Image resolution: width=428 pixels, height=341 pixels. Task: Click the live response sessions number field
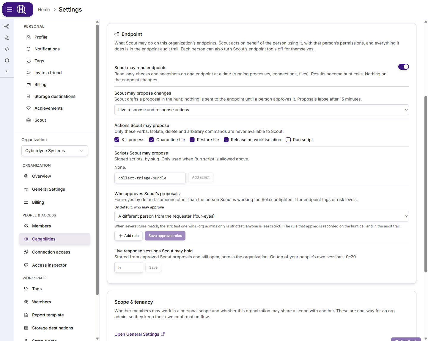click(129, 267)
